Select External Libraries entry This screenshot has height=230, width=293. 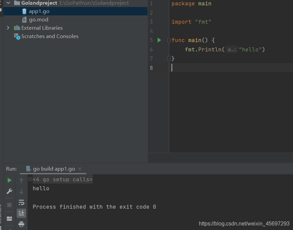click(x=42, y=28)
